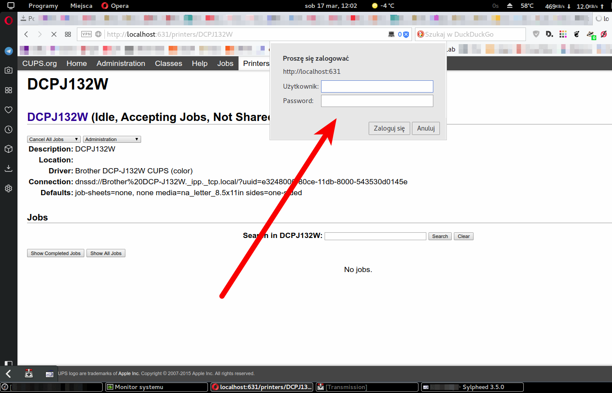Open Privacy Badger extension with green counter
This screenshot has width=612, height=393.
(x=591, y=35)
